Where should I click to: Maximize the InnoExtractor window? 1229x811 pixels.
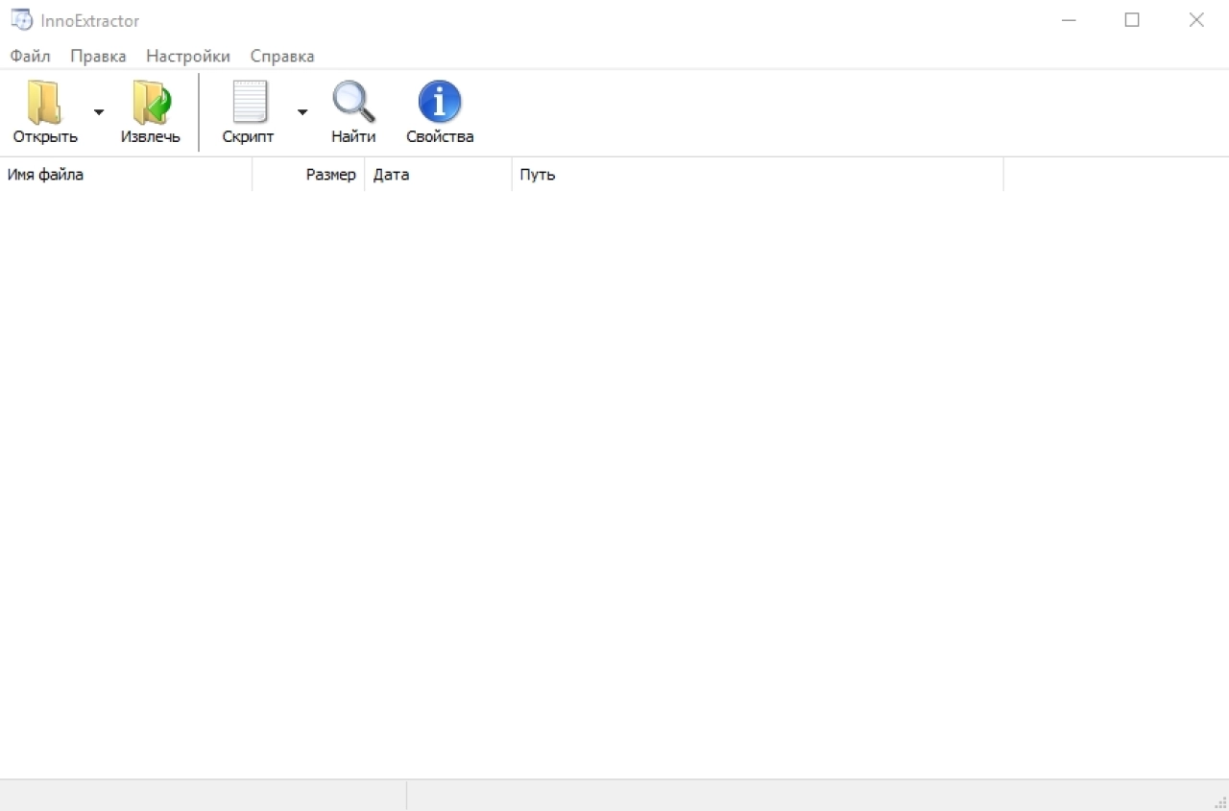click(x=1132, y=19)
